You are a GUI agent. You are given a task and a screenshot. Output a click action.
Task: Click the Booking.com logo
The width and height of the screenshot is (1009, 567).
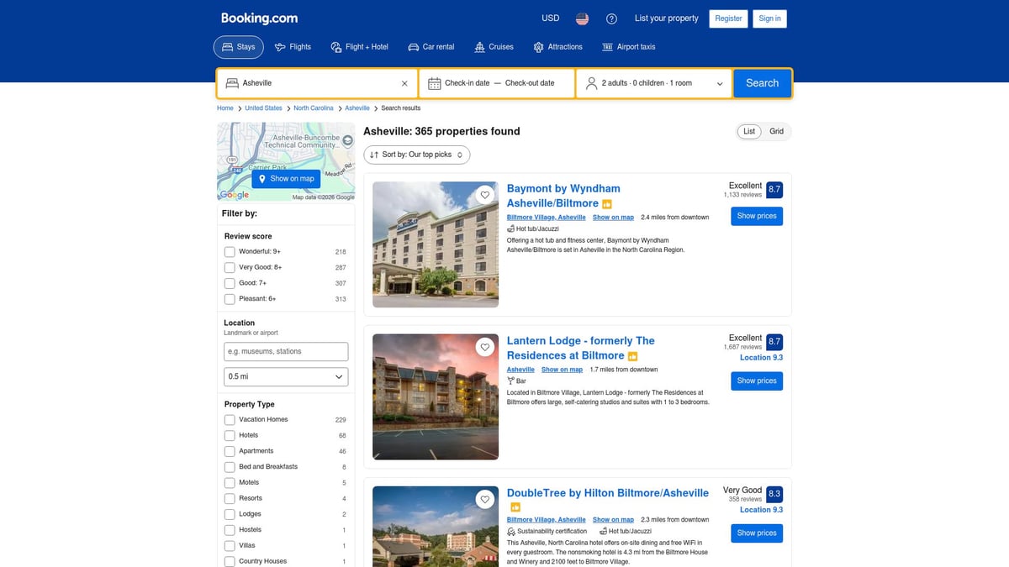coord(259,18)
